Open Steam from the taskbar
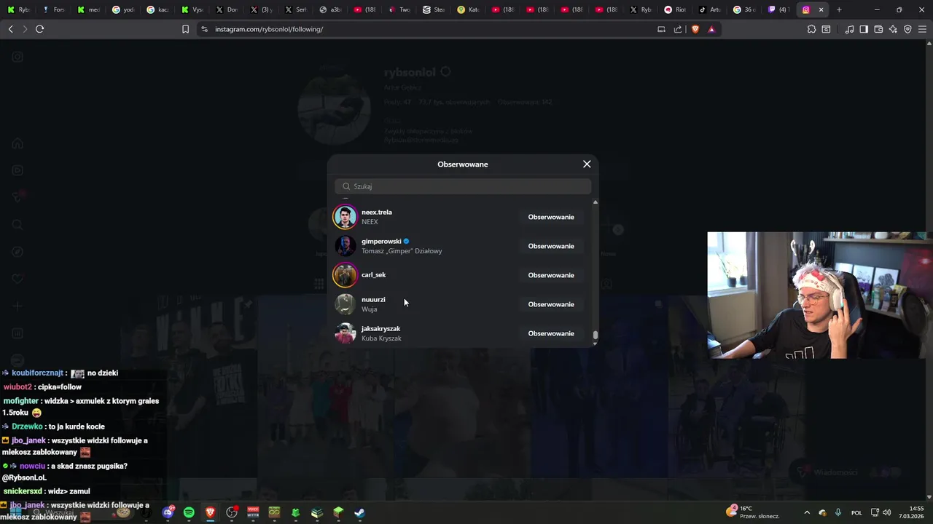Screen dimensions: 933x524 tap(359, 512)
